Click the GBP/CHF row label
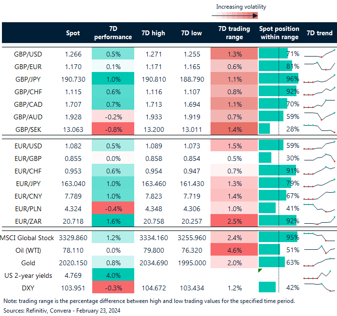Screen dimensions: 337x316 (x=28, y=92)
